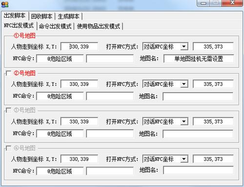Click NPC coordinate field 335,373 in ④号地图
Screen dimensions: 244x187
tap(213, 159)
